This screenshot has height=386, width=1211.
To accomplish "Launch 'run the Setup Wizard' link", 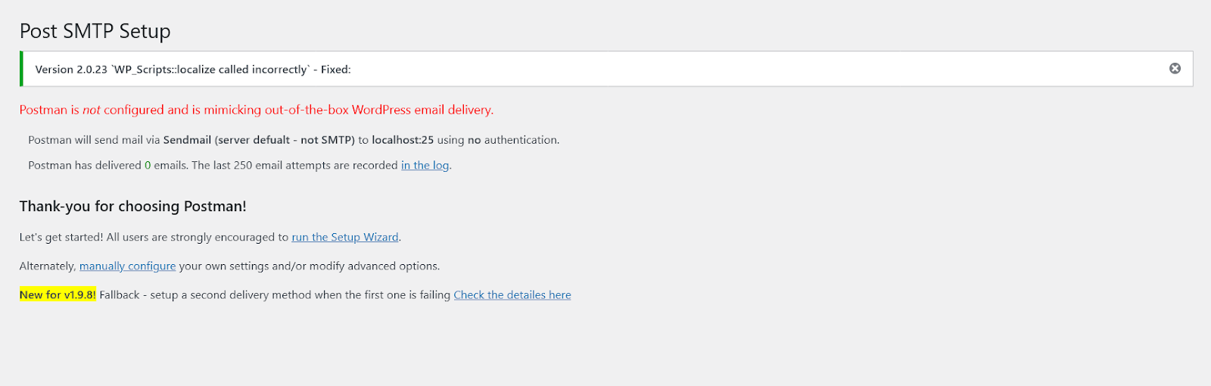I will (345, 238).
